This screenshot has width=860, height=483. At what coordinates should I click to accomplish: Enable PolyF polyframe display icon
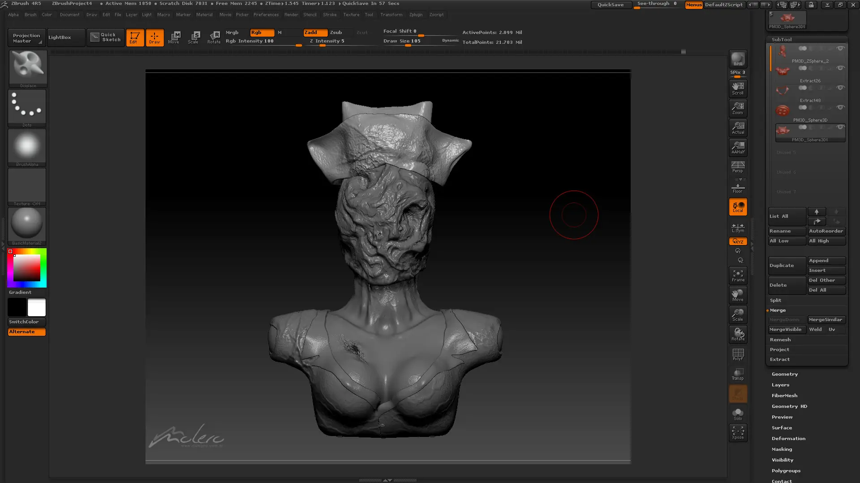pyautogui.click(x=738, y=354)
